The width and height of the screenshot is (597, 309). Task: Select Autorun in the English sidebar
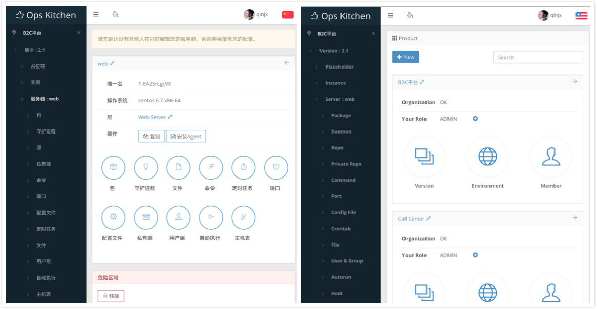(x=342, y=277)
